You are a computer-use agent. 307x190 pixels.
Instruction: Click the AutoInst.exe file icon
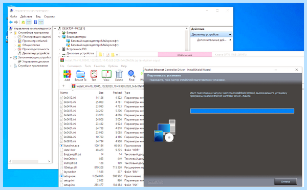(x=61, y=146)
